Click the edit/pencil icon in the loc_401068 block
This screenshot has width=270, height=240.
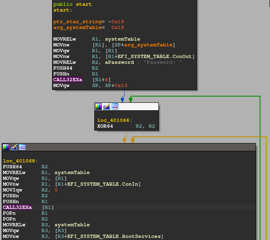pyautogui.click(x=14, y=147)
